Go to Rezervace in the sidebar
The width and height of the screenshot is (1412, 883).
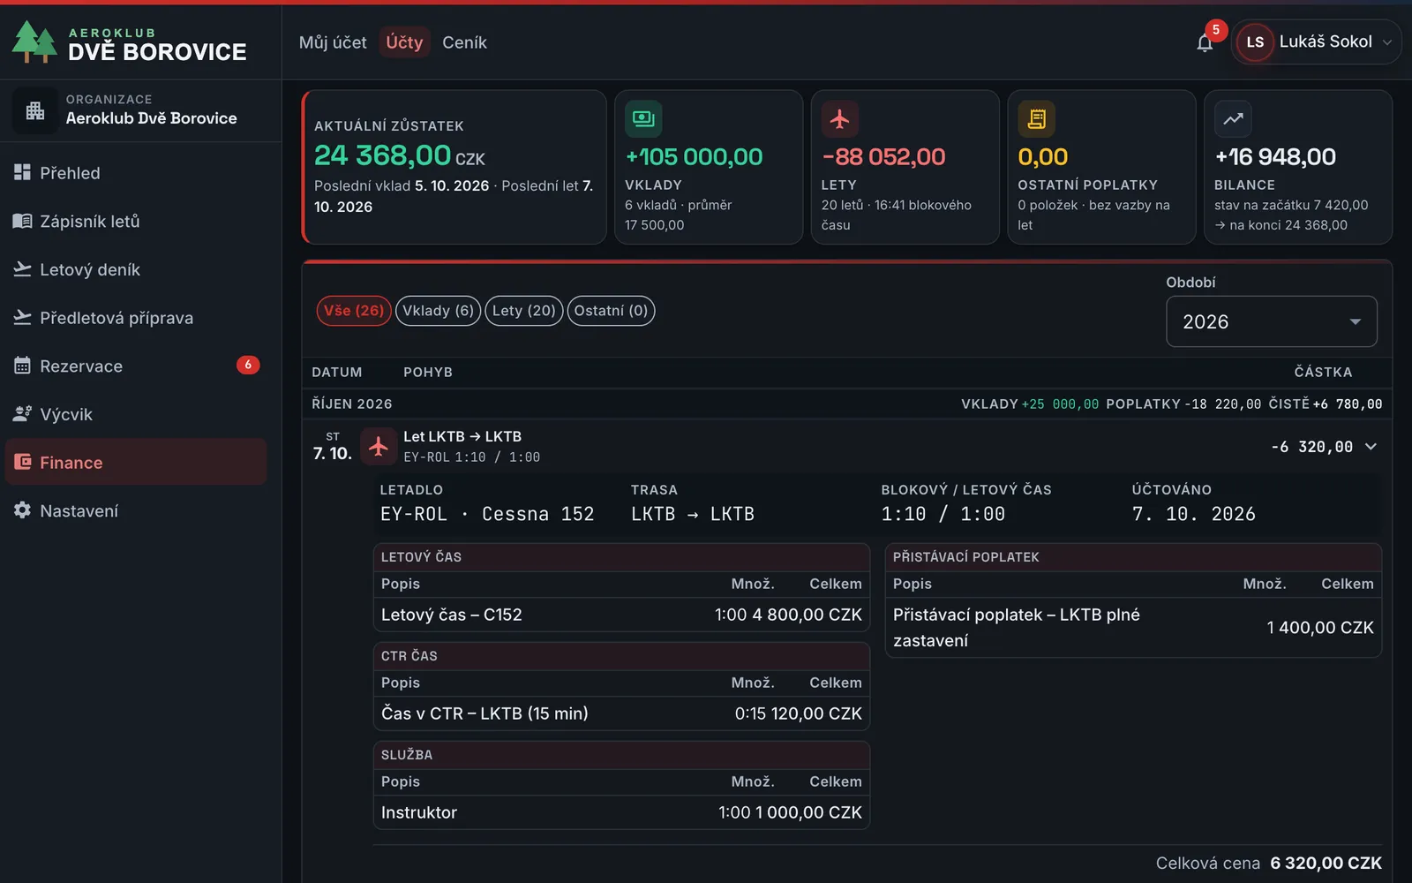click(136, 366)
